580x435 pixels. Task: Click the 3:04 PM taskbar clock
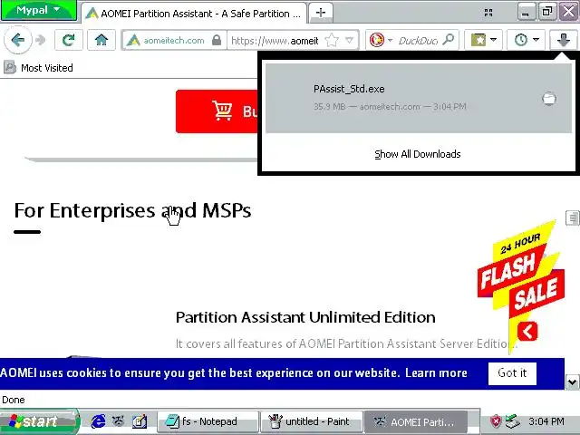(546, 421)
